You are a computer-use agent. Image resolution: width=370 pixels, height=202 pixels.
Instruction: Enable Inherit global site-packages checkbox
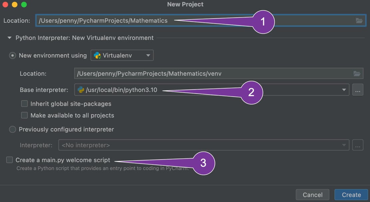[x=24, y=104]
